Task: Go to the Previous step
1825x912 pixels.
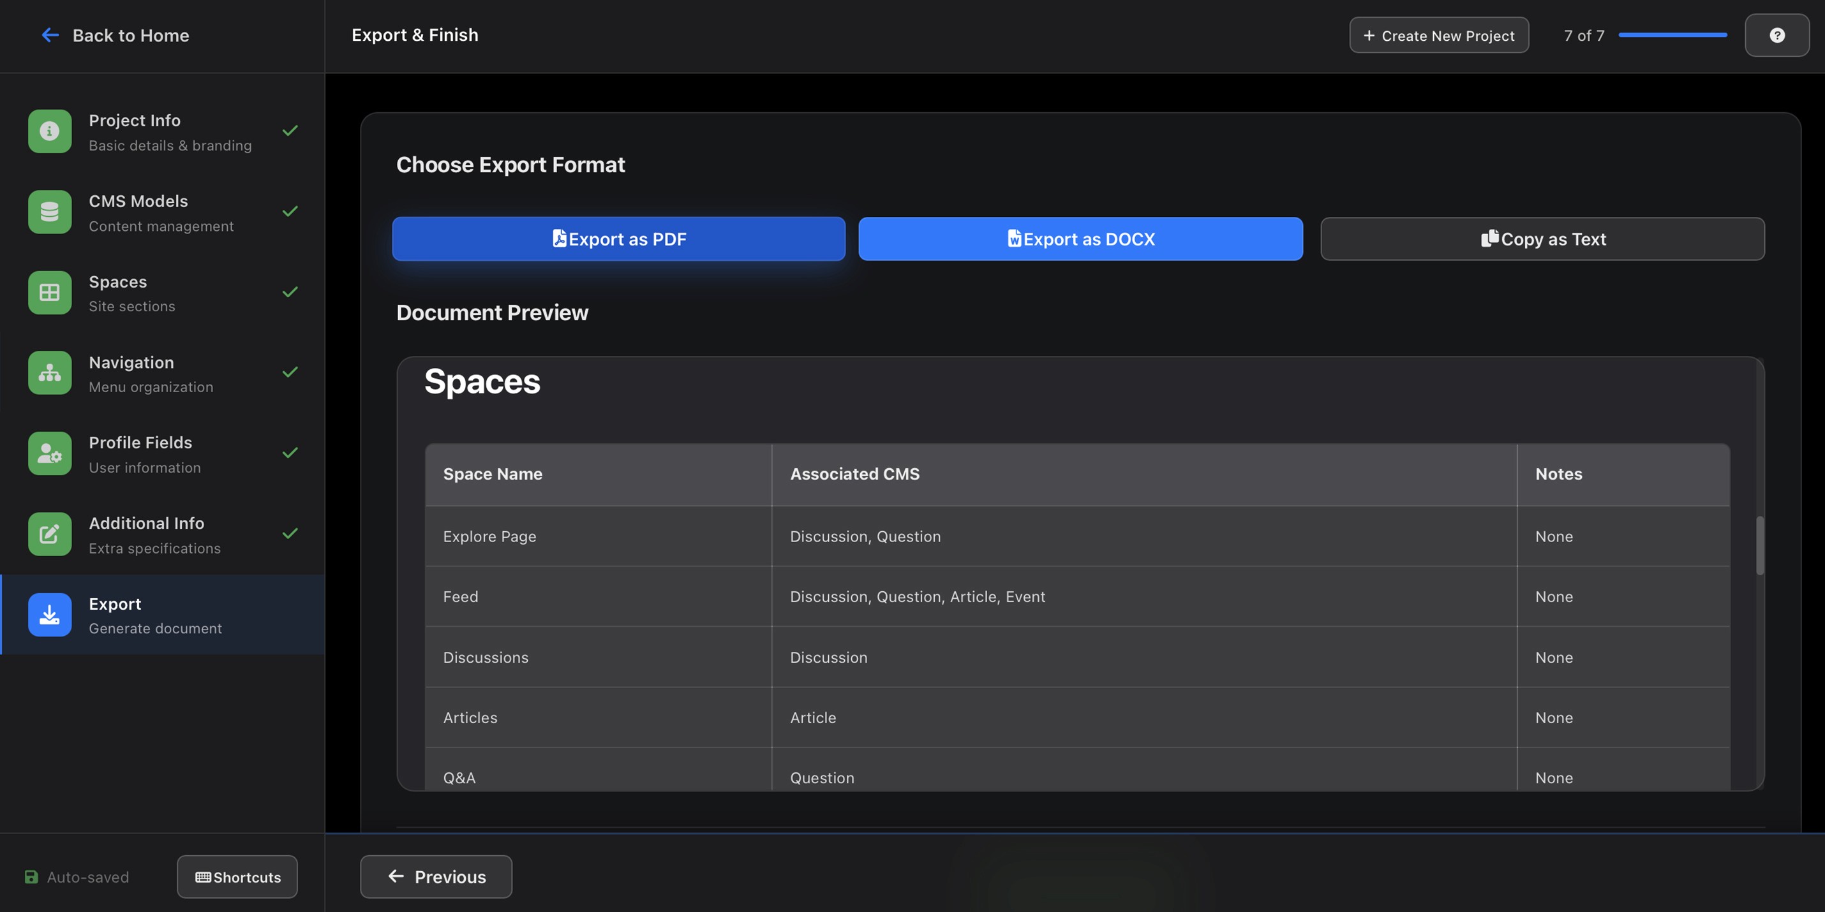Action: coord(436,876)
